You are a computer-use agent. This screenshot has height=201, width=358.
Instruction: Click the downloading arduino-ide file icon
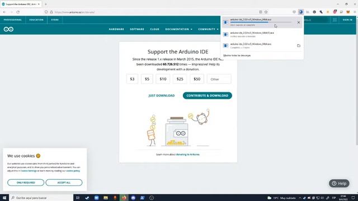pos(225,22)
